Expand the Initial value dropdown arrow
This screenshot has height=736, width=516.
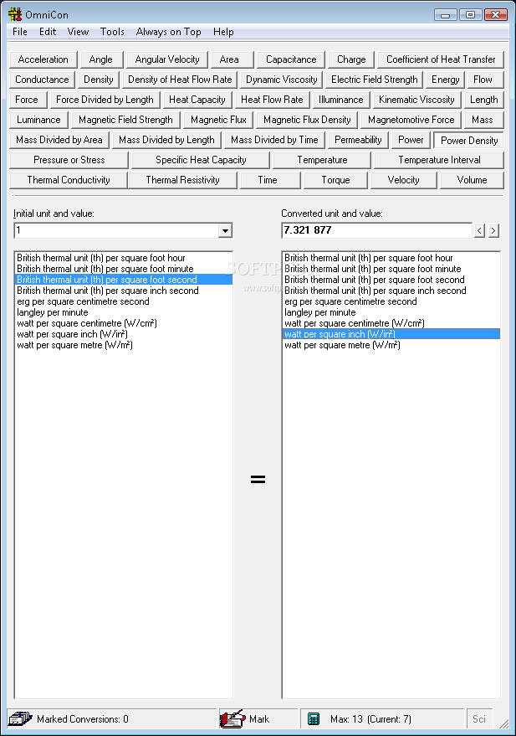(226, 230)
